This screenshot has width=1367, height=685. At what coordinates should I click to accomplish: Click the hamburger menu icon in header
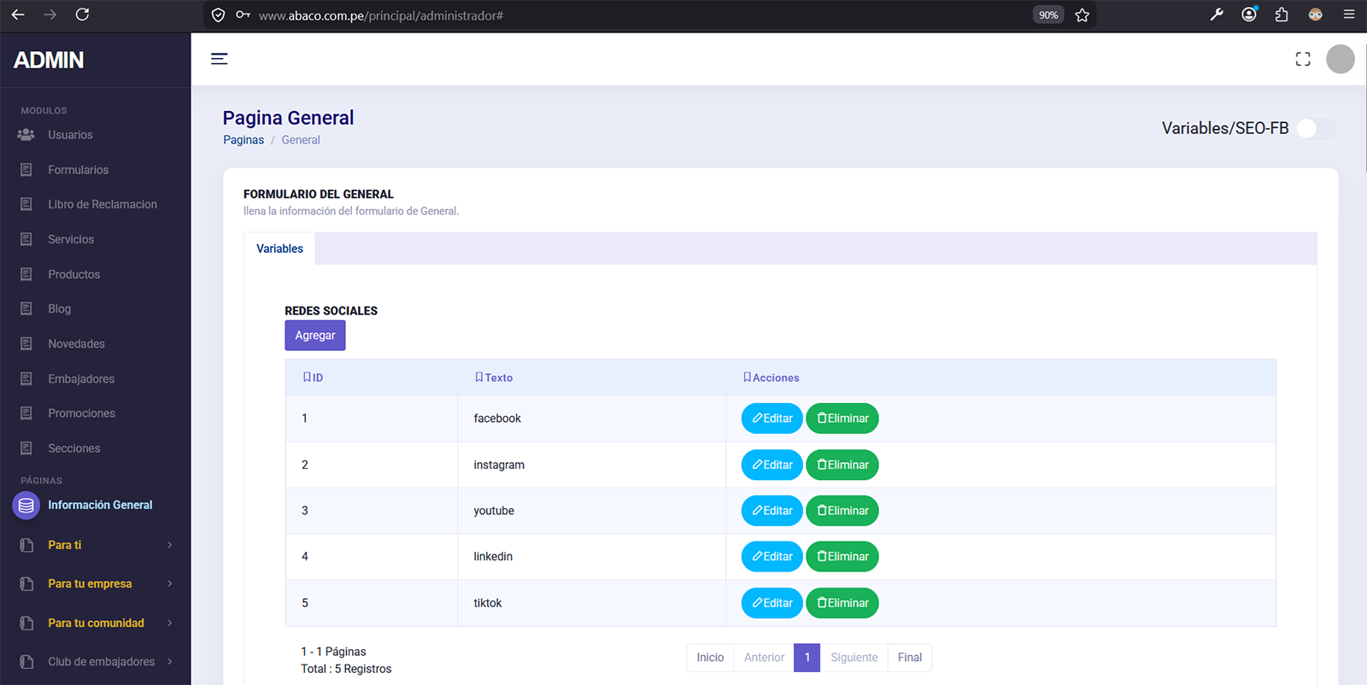219,59
